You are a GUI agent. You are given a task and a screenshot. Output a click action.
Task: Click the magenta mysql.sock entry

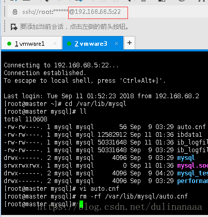[193, 166]
